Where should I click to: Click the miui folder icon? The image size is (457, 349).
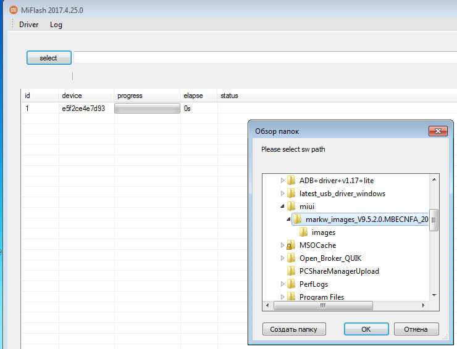(291, 206)
